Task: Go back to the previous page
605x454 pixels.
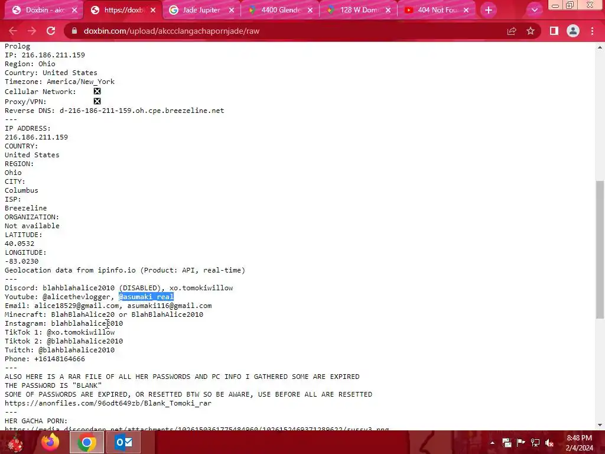Action: (13, 31)
